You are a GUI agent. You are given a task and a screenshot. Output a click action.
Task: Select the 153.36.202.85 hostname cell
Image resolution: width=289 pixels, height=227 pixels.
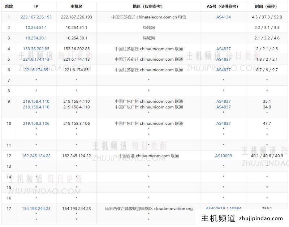(x=77, y=49)
